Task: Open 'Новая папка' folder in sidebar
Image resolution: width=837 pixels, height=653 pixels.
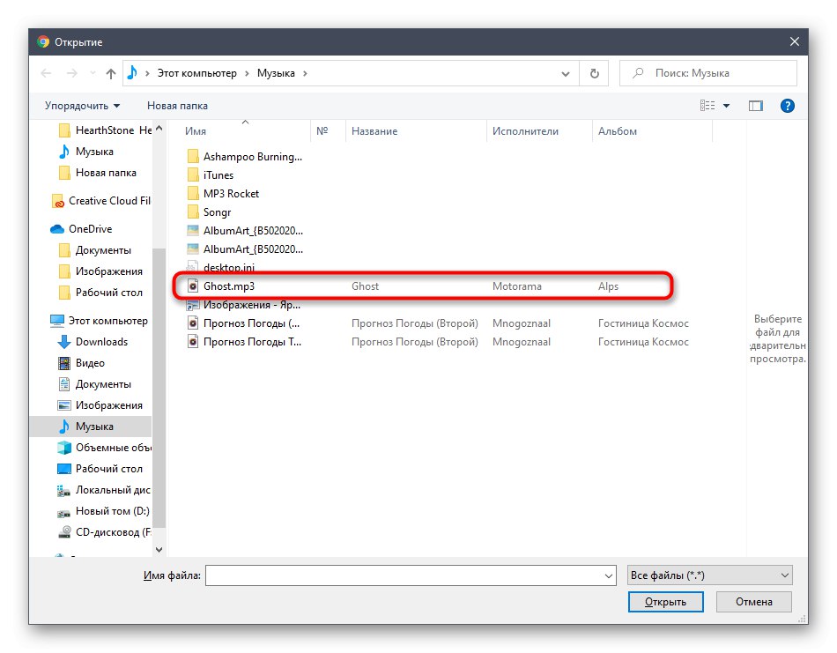Action: tap(98, 173)
